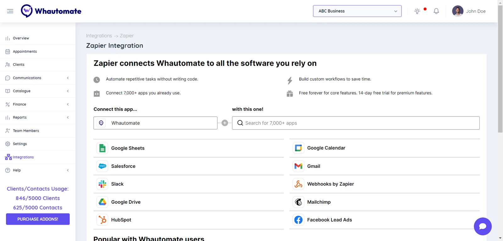The image size is (503, 241).
Task: Click the Whautomate app field
Action: point(155,123)
